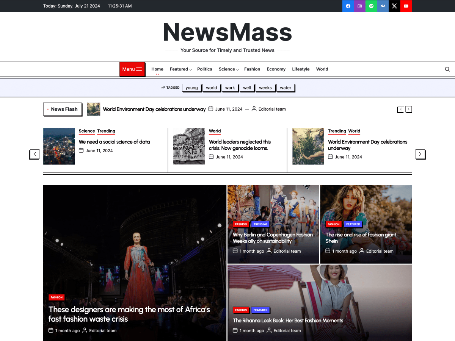Advance the News Flash carousel with right arrow
Screen dimensions: 455x341
coord(408,109)
